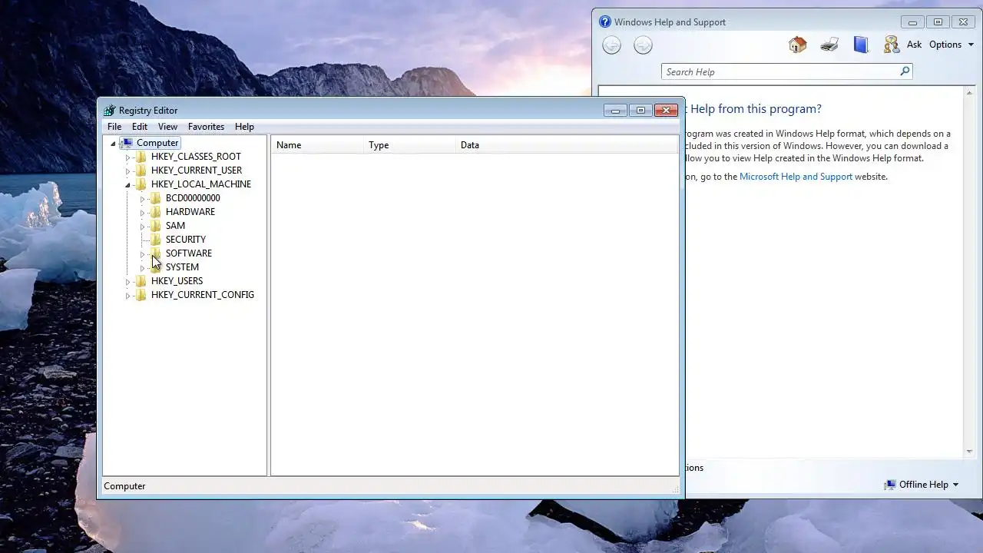Open the File menu in Registry Editor
983x553 pixels.
[x=114, y=127]
